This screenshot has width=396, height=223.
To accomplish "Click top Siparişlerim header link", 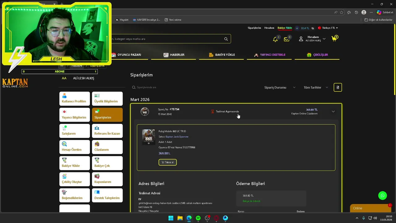I will [x=254, y=28].
